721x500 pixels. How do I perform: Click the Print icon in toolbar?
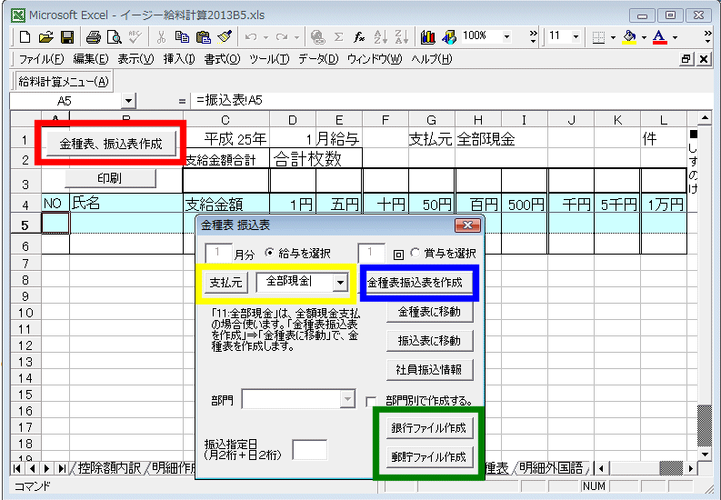[x=93, y=37]
